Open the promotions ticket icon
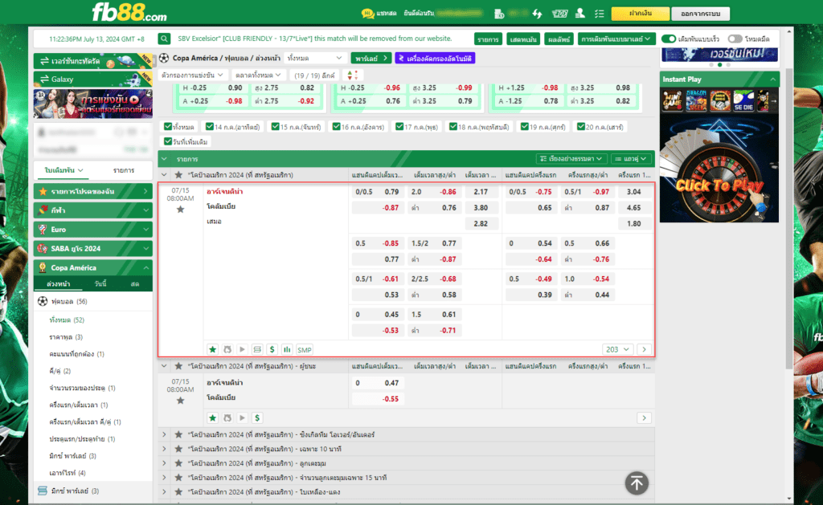This screenshot has height=505, width=823. point(559,14)
